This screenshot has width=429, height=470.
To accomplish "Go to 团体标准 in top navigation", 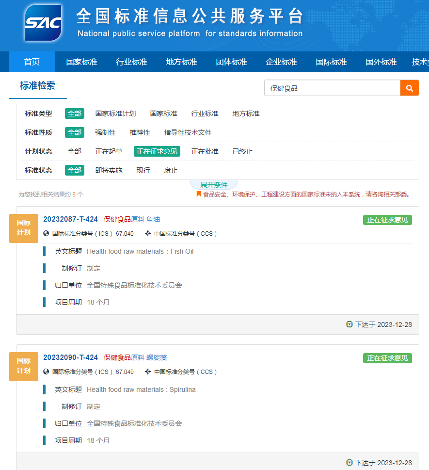I will pos(231,62).
